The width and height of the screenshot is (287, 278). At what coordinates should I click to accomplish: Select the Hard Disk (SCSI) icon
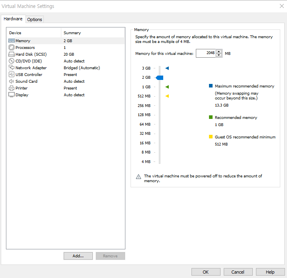point(12,54)
